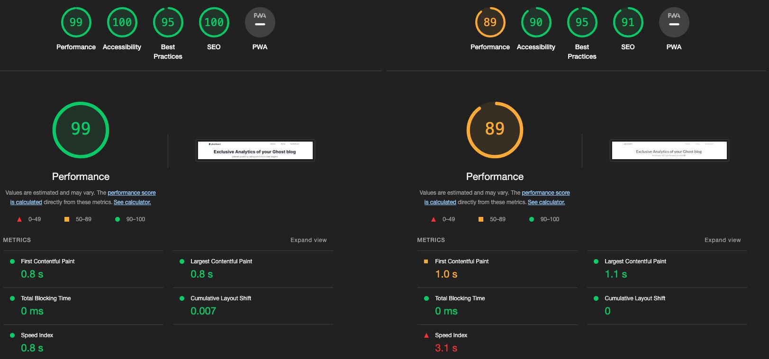This screenshot has width=769, height=359.
Task: Select the PWA badge in the right report
Action: click(674, 22)
